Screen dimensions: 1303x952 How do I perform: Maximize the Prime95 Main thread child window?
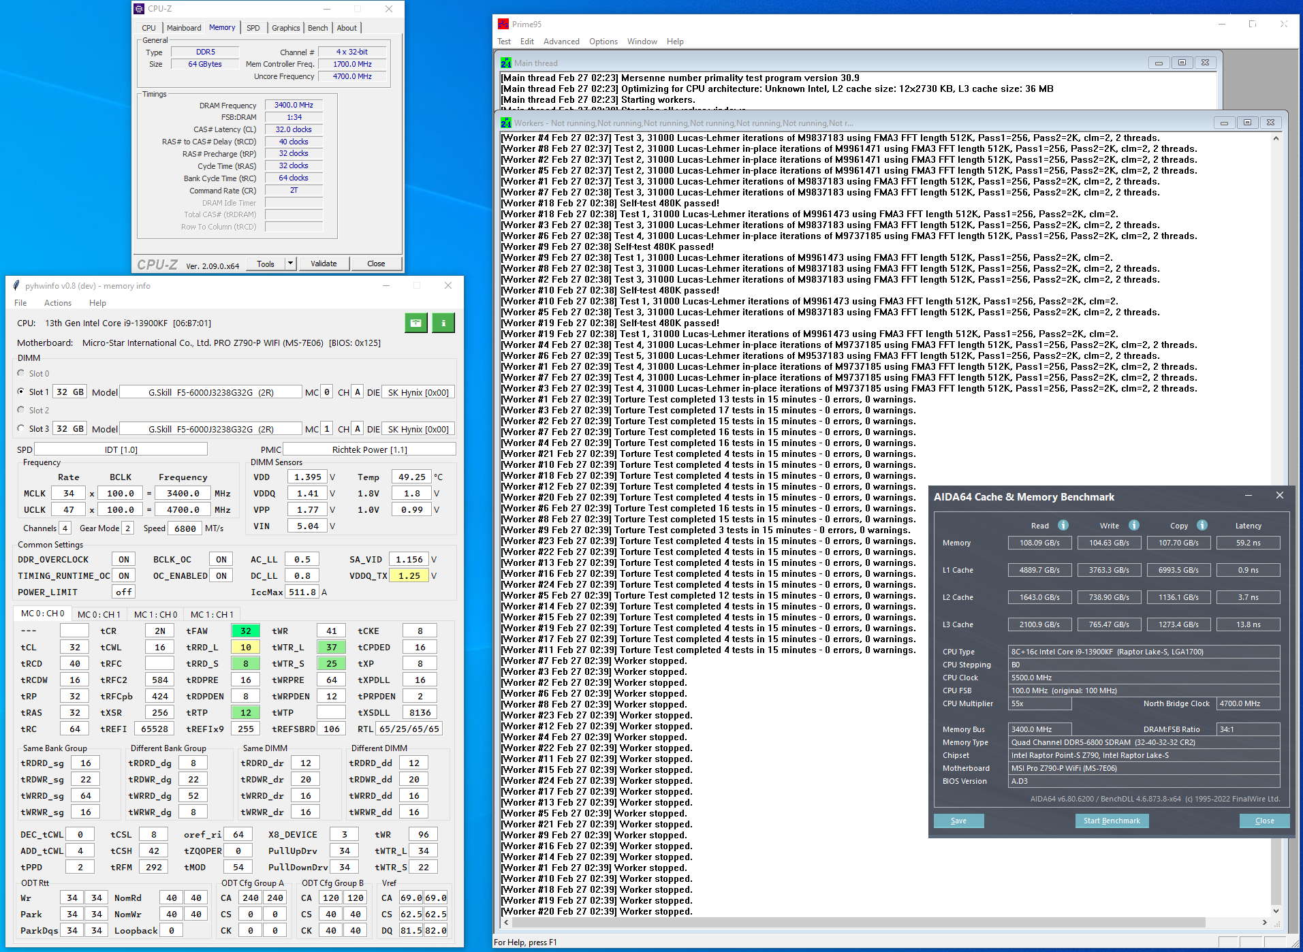1182,63
